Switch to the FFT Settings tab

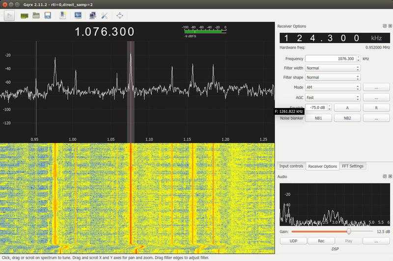tap(352, 166)
